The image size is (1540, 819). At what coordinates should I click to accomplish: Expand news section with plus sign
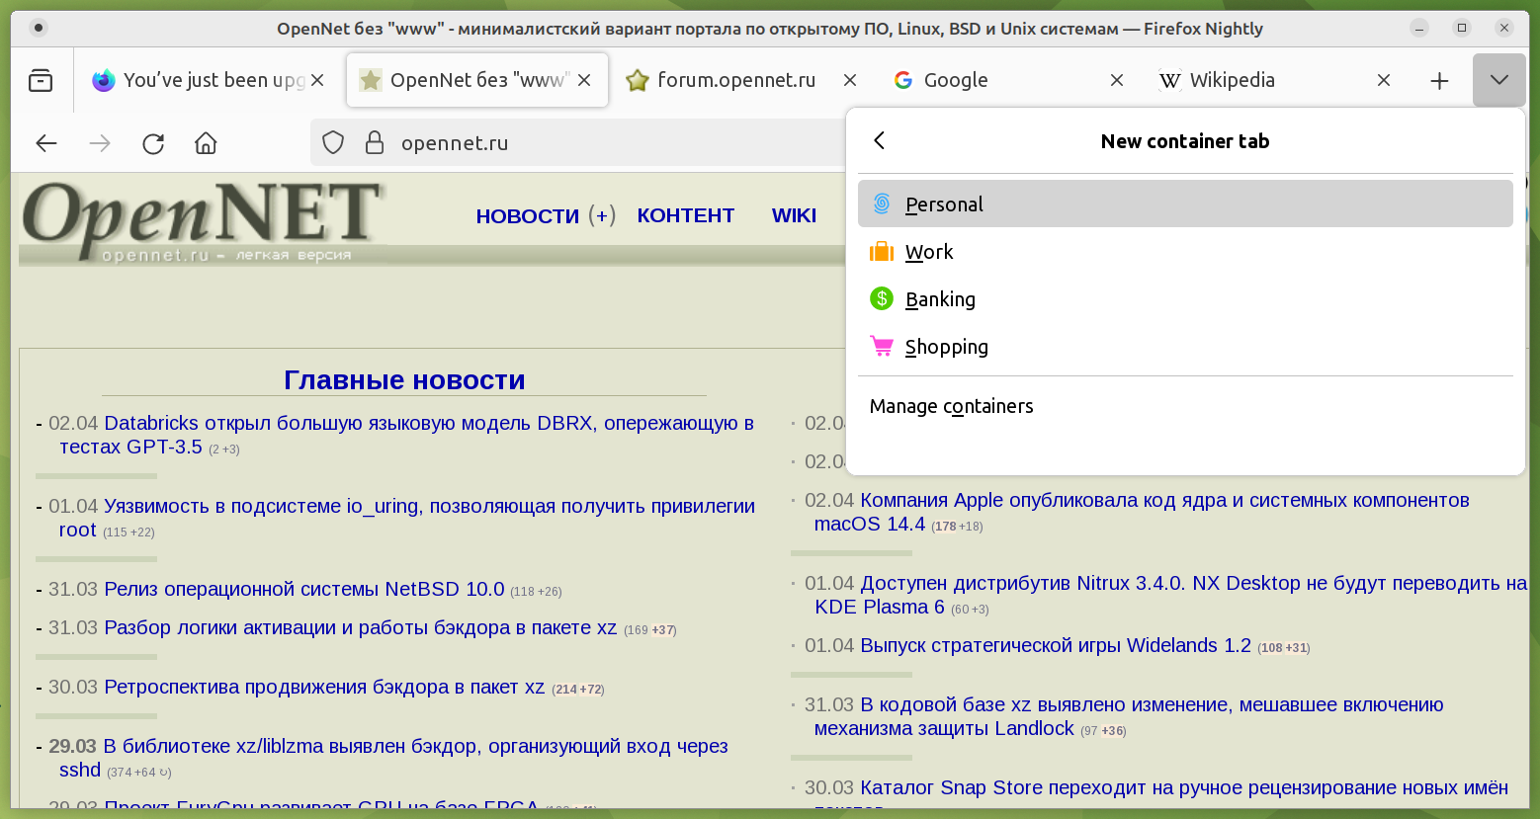pyautogui.click(x=601, y=215)
